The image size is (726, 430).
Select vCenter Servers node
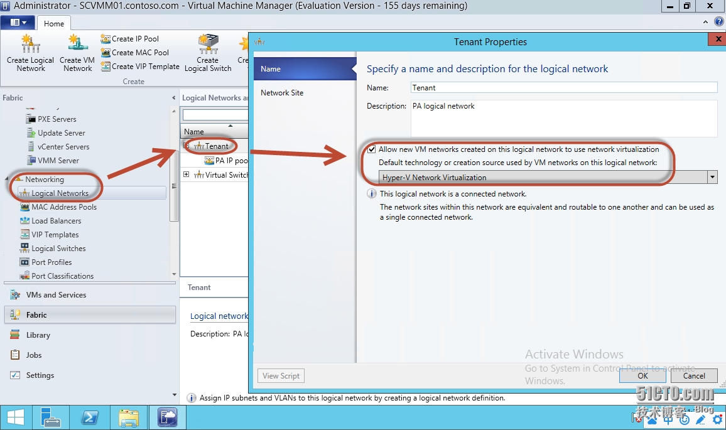58,147
